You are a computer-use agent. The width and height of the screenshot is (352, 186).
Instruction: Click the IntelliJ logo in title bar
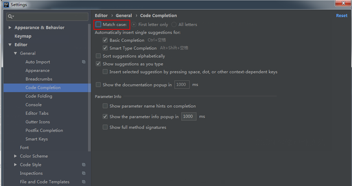(x=6, y=4)
